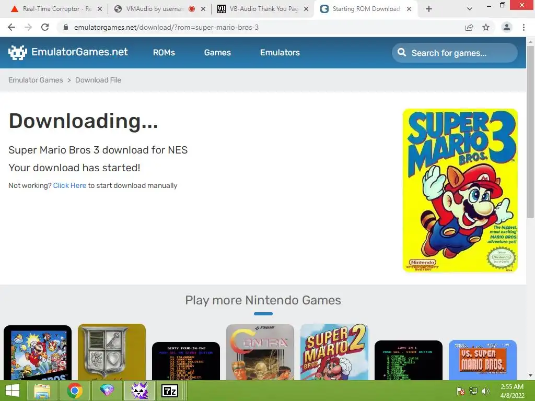Open the 1200 in 1 game thumbnail
This screenshot has height=401, width=535.
(x=409, y=360)
